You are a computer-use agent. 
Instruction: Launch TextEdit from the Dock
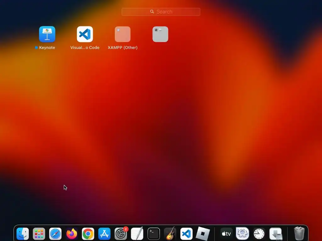pyautogui.click(x=137, y=233)
